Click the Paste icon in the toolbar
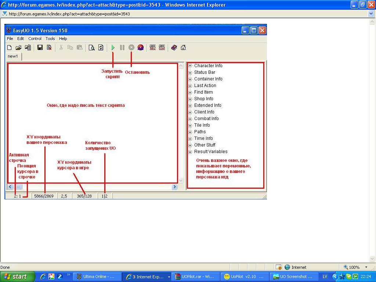Image resolution: width=376 pixels, height=282 pixels. click(80, 47)
